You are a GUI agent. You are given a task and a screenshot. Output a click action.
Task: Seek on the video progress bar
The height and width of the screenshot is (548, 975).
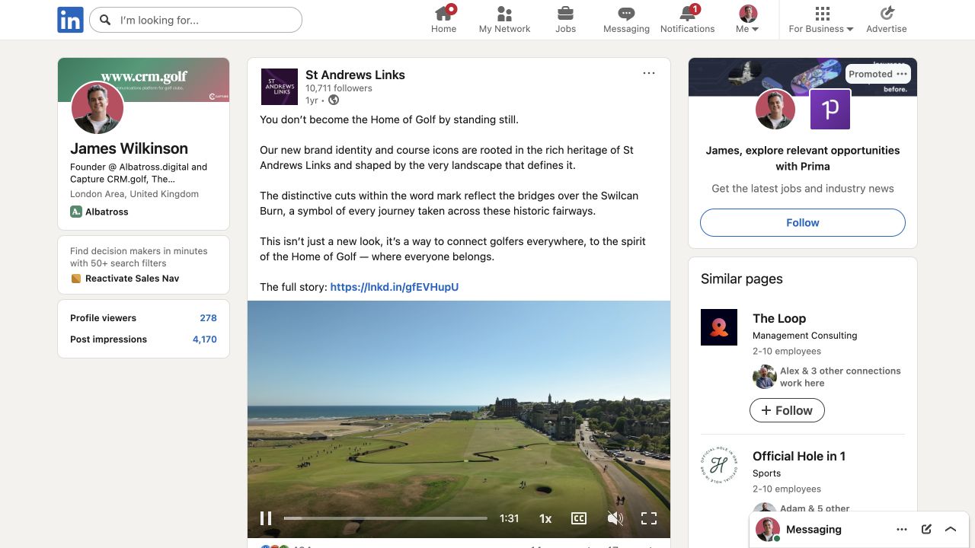[x=385, y=518]
